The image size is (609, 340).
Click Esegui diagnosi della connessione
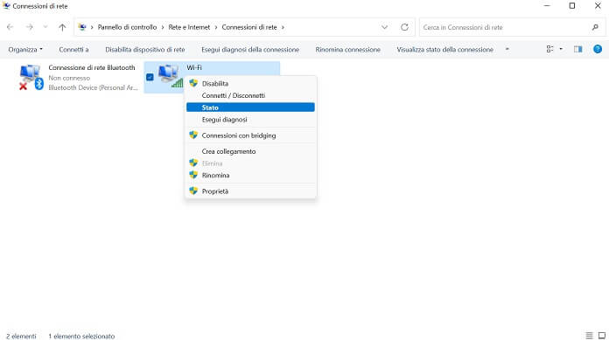pyautogui.click(x=250, y=50)
